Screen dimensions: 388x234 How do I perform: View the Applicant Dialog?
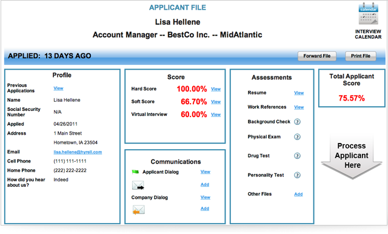[206, 172]
